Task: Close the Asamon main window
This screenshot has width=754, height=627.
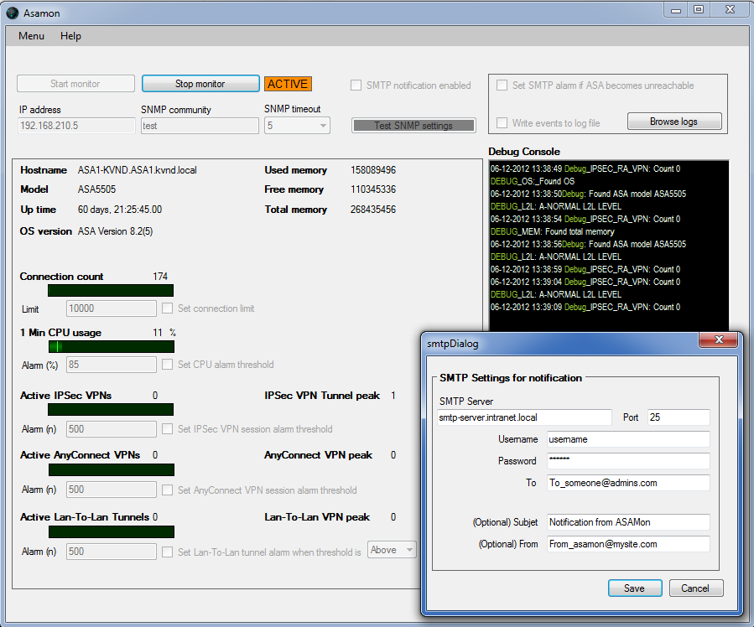Action: pos(730,9)
